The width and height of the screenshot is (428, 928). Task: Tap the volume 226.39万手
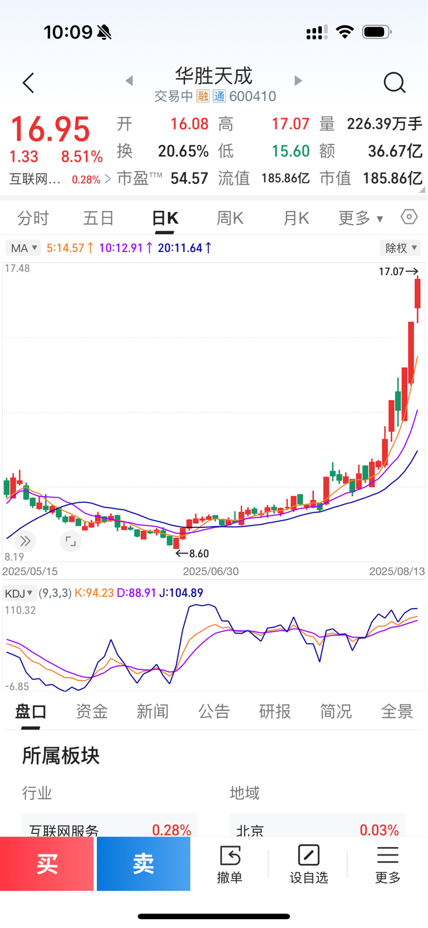385,124
